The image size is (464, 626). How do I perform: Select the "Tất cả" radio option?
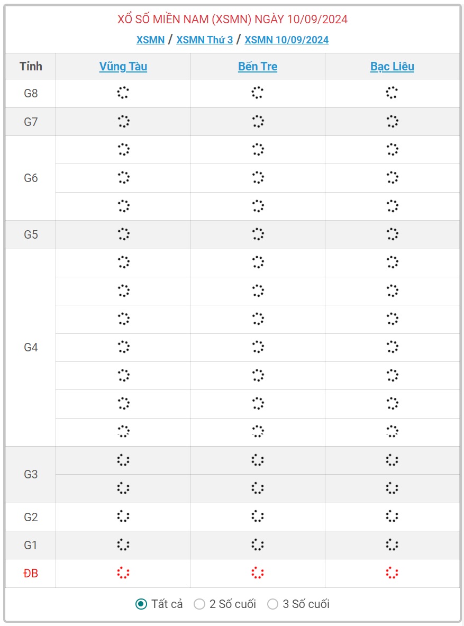tap(141, 604)
